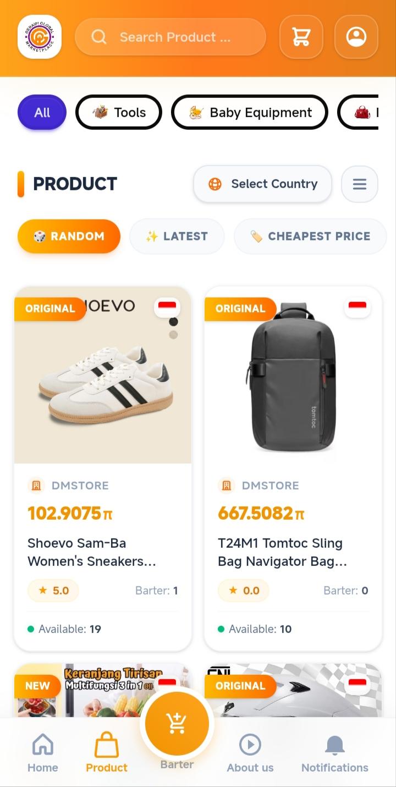Filter by Baby Equipment category chip
Viewport: 396px width, 787px height.
[x=250, y=112]
